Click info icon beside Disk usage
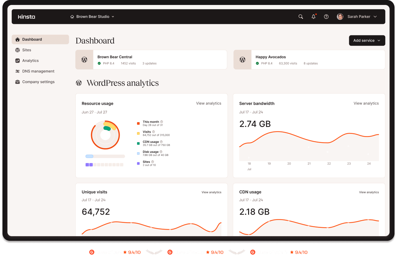 pyautogui.click(x=161, y=152)
